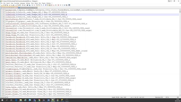This screenshot has width=181, height=102.
Task: Click the Run Macro Multiple Times icon
Action: pyautogui.click(x=64, y=5)
